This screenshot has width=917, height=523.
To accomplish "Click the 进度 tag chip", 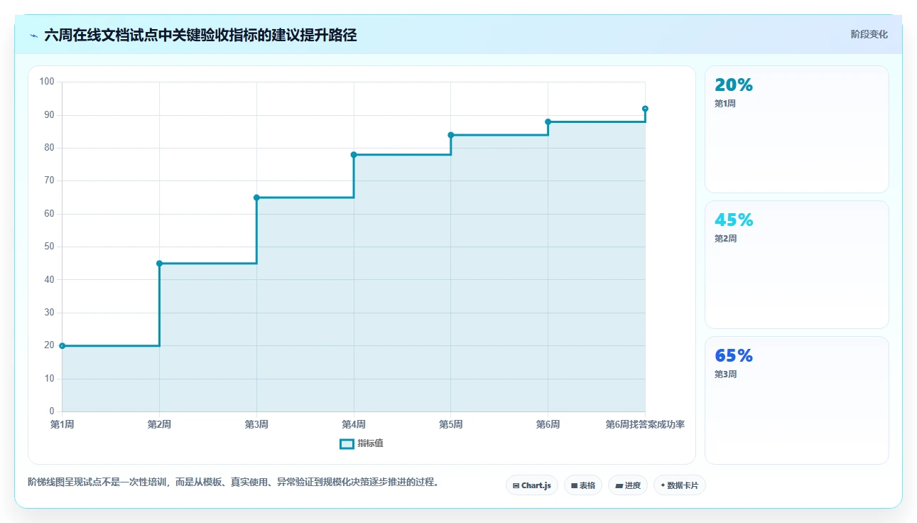I will [x=628, y=485].
